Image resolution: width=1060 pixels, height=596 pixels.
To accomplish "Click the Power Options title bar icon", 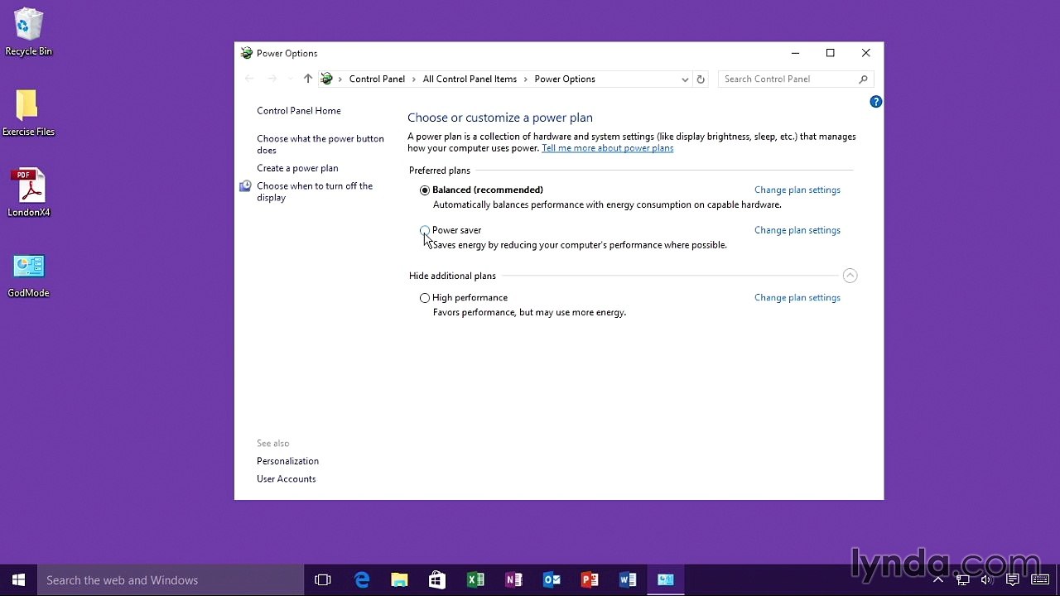I will coord(247,53).
